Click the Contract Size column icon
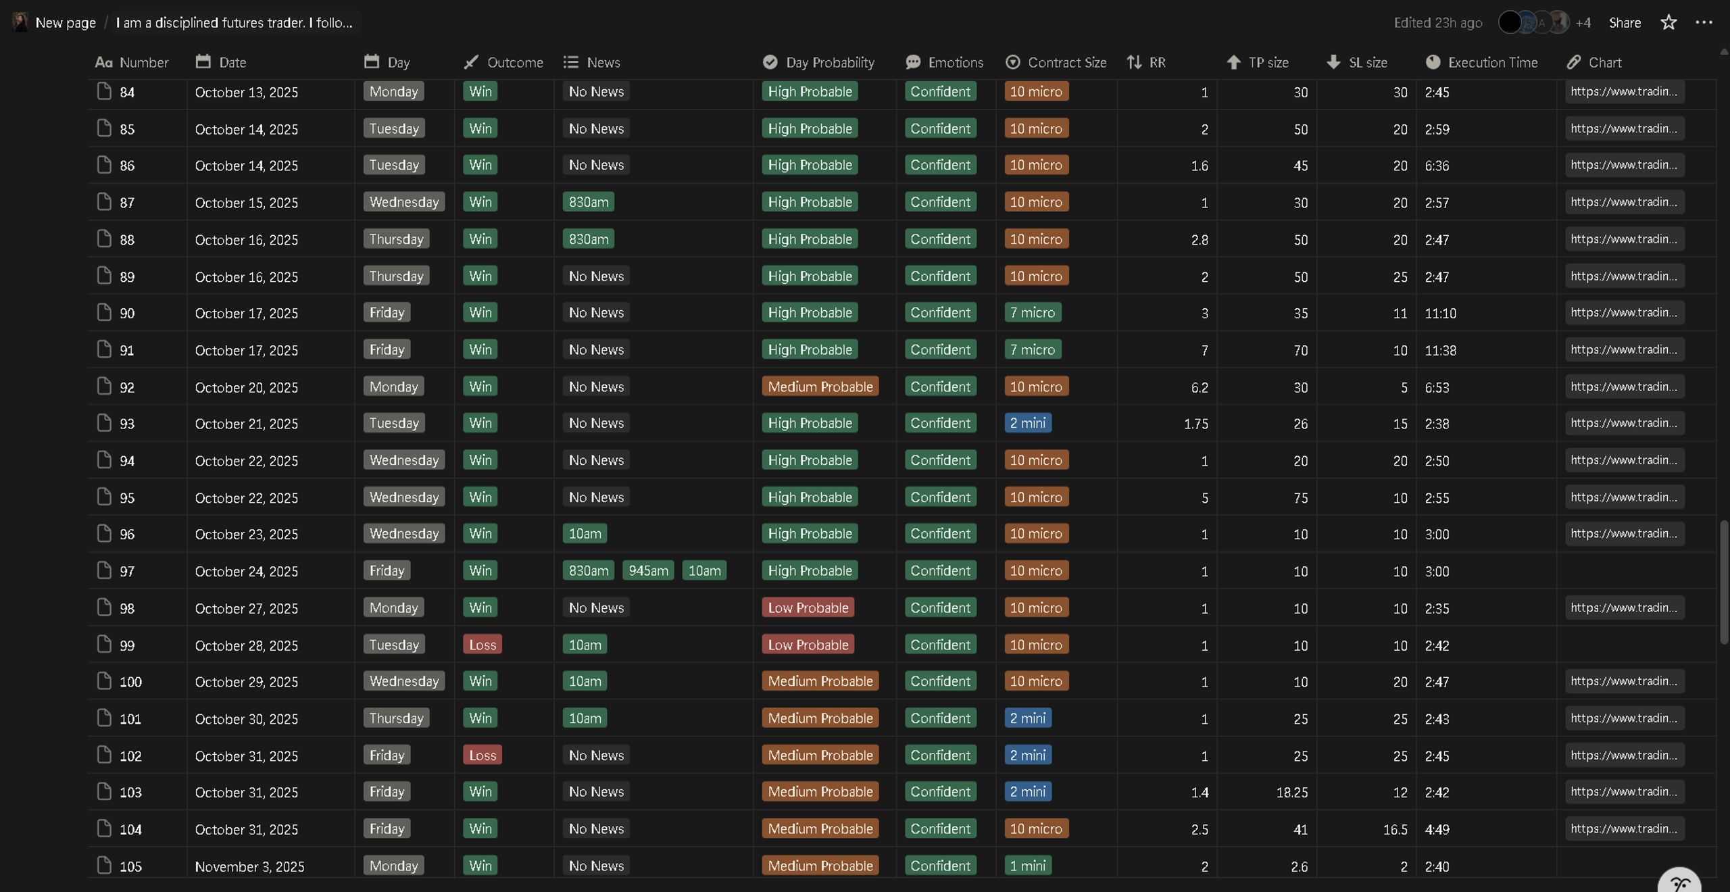The width and height of the screenshot is (1730, 892). (x=1012, y=62)
